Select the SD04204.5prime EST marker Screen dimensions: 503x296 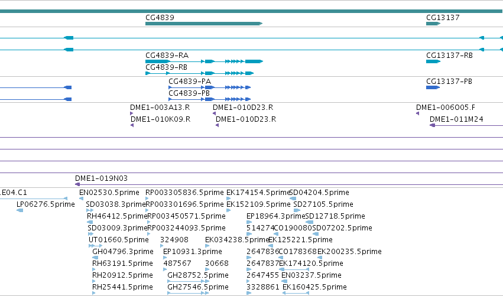(293, 199)
